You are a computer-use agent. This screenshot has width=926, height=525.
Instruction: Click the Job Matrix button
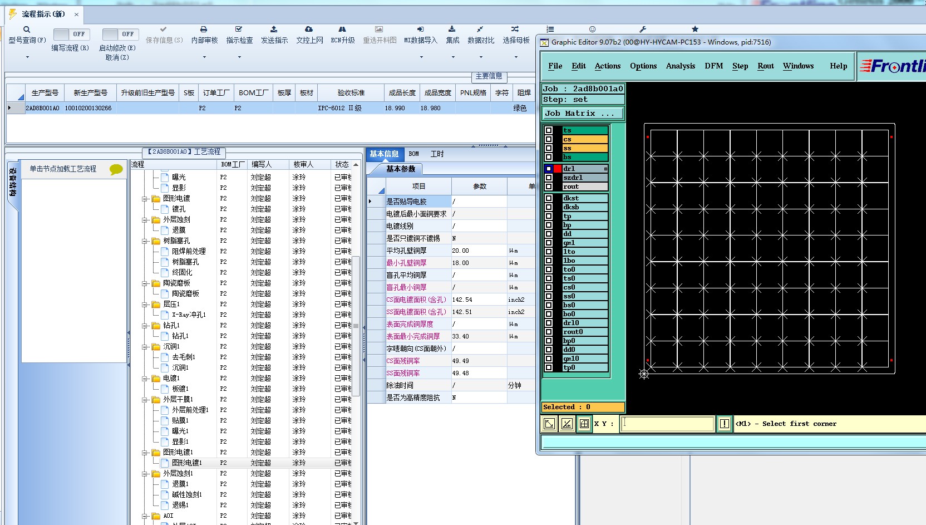pyautogui.click(x=582, y=114)
